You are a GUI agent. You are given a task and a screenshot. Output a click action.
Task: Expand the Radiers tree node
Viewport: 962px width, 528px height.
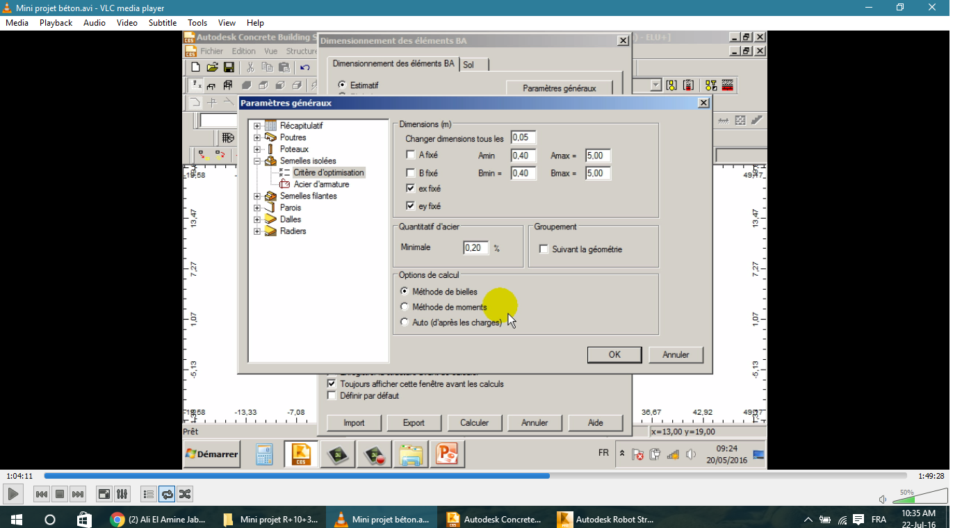(257, 231)
